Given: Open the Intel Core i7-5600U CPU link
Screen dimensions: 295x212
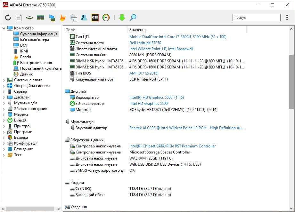Looking at the screenshot, I should [178, 37].
